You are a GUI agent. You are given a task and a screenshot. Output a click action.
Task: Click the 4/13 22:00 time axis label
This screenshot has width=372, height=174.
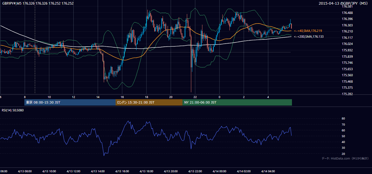point(195,171)
